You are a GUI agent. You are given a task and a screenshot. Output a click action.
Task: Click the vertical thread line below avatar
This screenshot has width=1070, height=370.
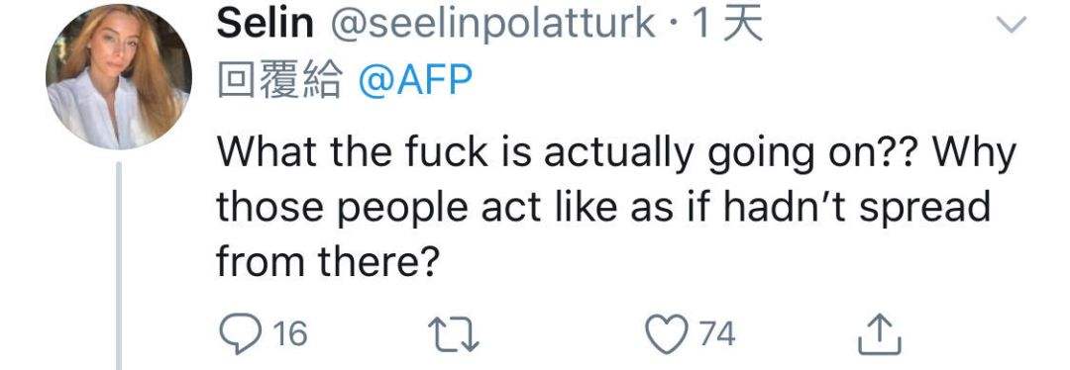coord(119,266)
